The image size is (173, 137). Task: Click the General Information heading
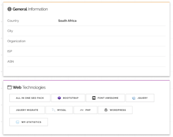30,9
